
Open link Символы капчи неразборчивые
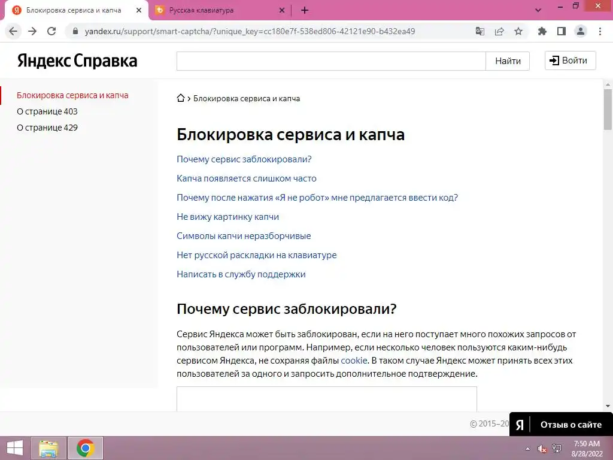click(x=244, y=236)
